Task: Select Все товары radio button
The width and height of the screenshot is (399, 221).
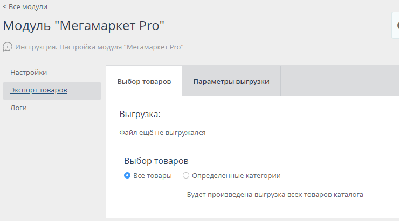Action: [127, 176]
